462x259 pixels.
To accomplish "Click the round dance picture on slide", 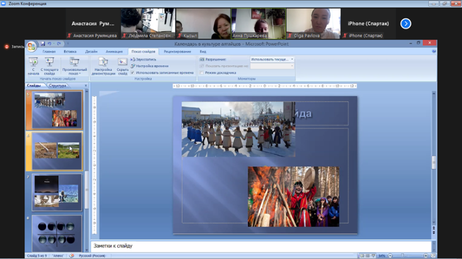I will 239,129.
